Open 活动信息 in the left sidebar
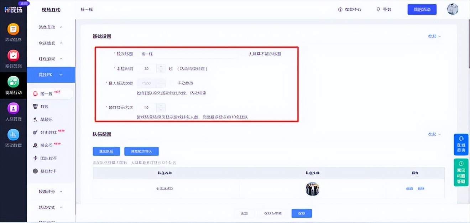Screen dimensions: 470x223 13,32
